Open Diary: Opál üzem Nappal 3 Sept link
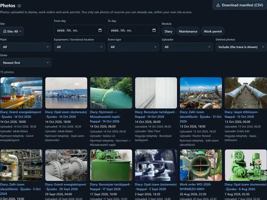Screen dimensions: 267x200 point(156,187)
